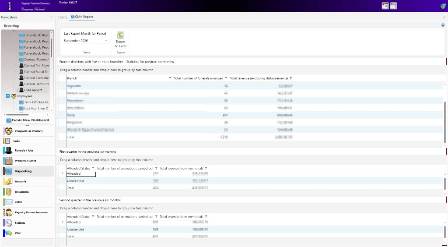Sort by Attended Status header in first quarter grid
The height and width of the screenshot is (247, 448).
pyautogui.click(x=79, y=168)
